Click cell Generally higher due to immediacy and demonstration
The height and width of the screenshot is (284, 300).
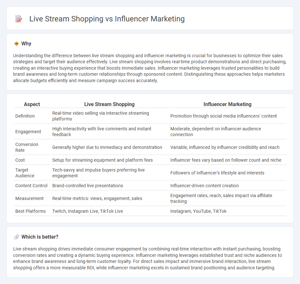click(109, 147)
